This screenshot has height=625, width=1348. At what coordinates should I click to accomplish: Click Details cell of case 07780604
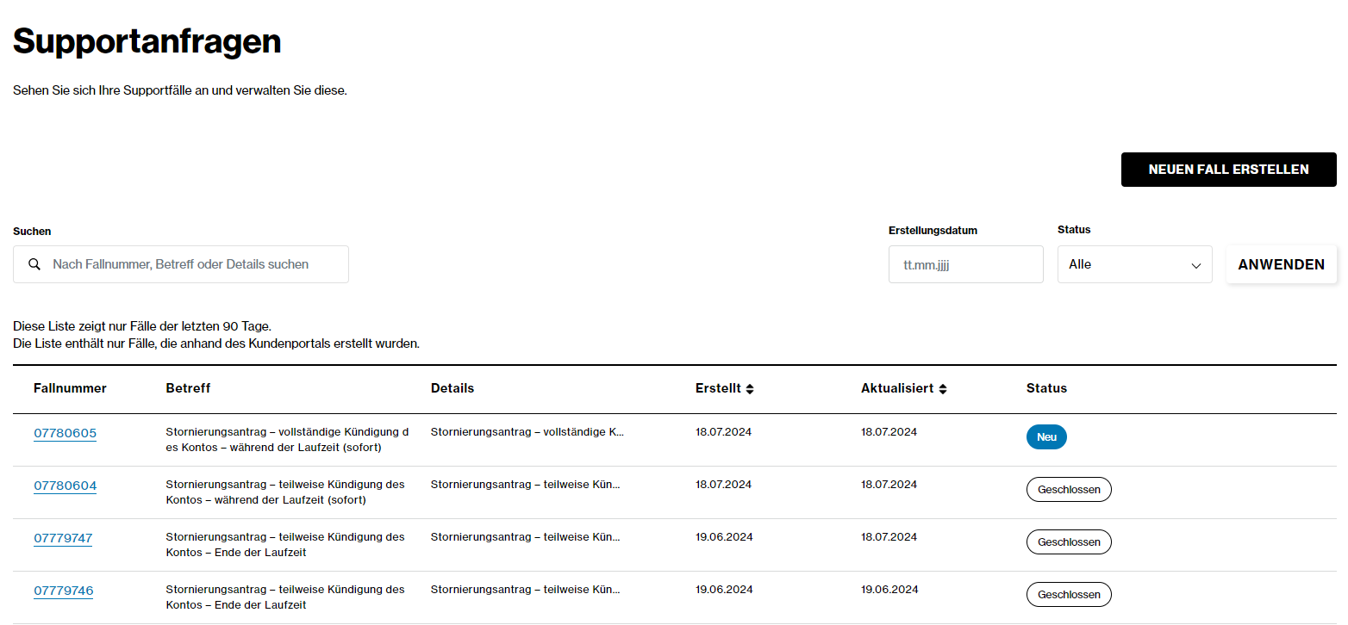(526, 485)
